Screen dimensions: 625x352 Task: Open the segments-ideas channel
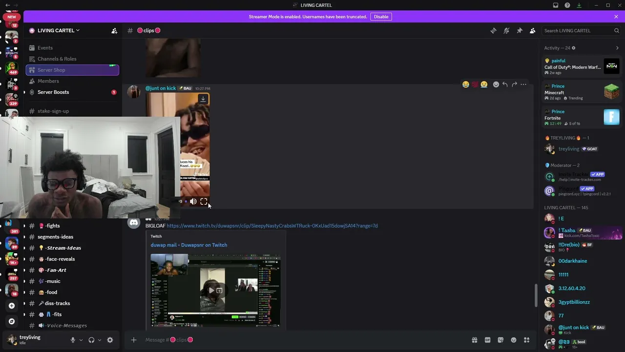(x=71, y=237)
